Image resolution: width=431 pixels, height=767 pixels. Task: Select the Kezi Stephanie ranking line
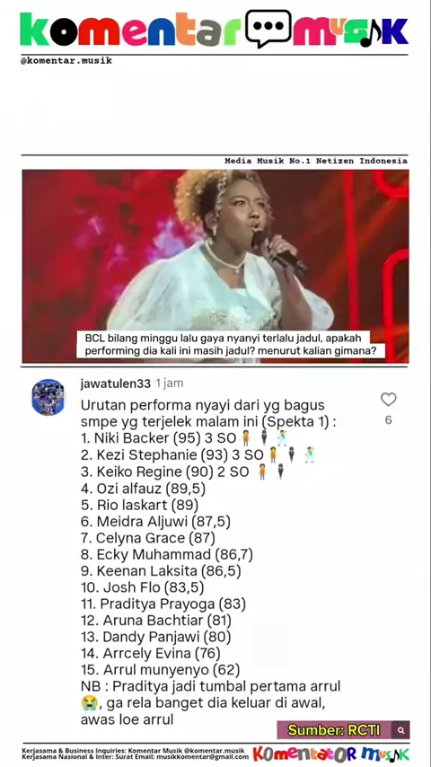point(198,455)
